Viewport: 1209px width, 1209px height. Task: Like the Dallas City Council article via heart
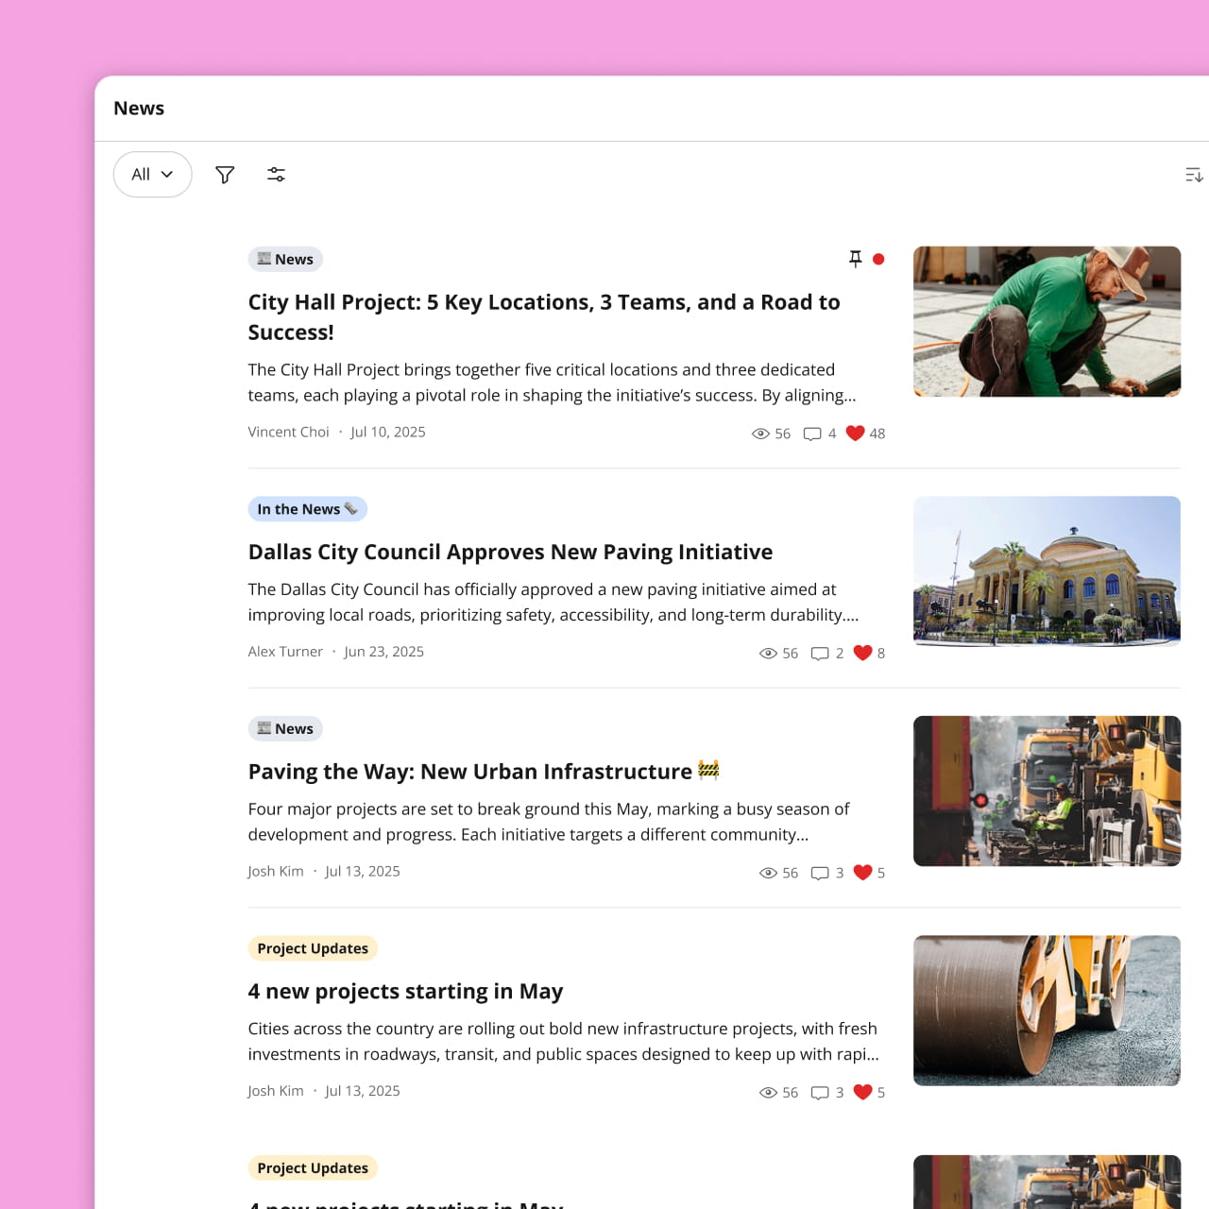pyautogui.click(x=862, y=653)
